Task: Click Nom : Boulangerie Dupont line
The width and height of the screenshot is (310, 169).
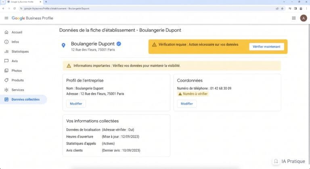Action: [85, 88]
